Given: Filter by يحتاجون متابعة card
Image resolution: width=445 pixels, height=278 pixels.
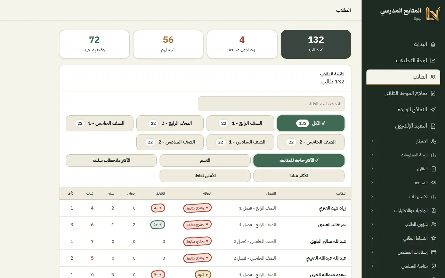Looking at the screenshot, I should click(242, 44).
